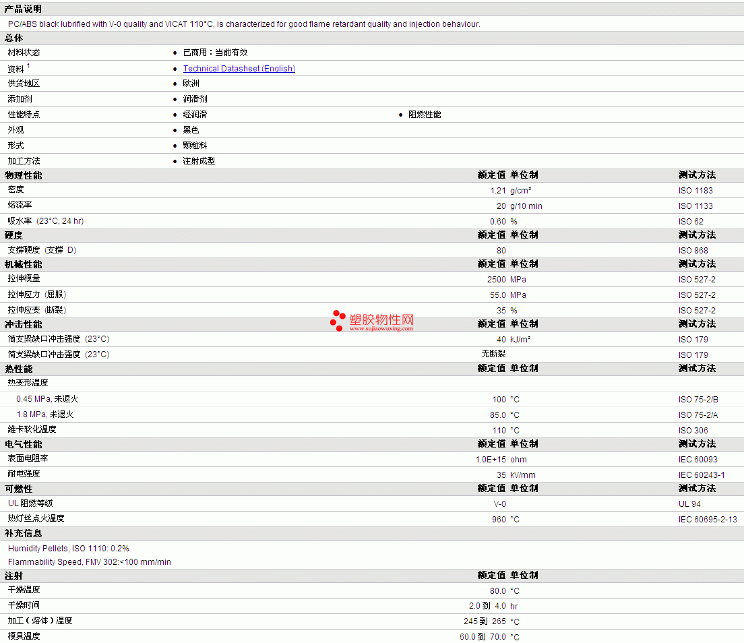Click the 55.0 tensile stress value
744x643 pixels.
click(498, 295)
